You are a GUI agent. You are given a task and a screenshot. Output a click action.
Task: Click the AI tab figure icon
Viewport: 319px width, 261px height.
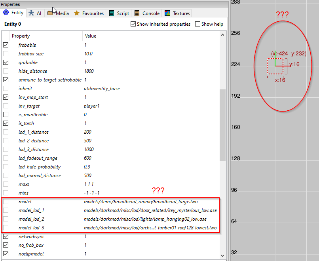[31, 13]
